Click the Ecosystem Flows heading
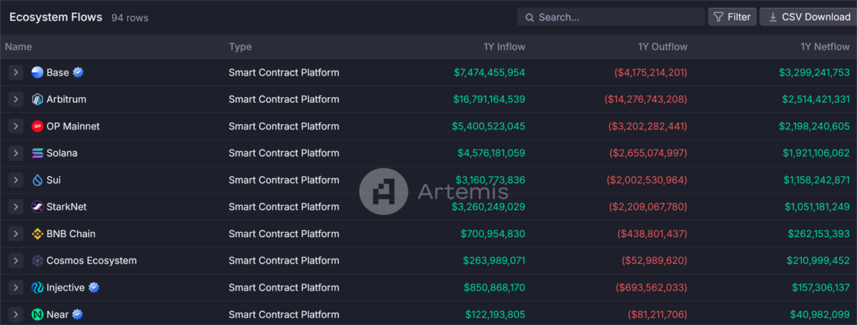Image resolution: width=857 pixels, height=325 pixels. tap(56, 17)
